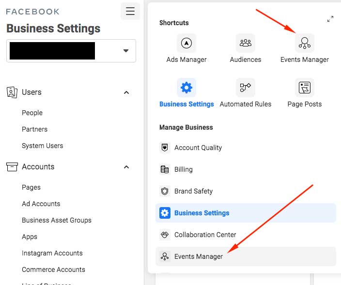
Task: Click the Shortcuts heading text
Action: point(174,23)
